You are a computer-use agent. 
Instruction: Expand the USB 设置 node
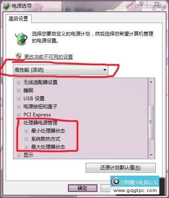pos(19,99)
